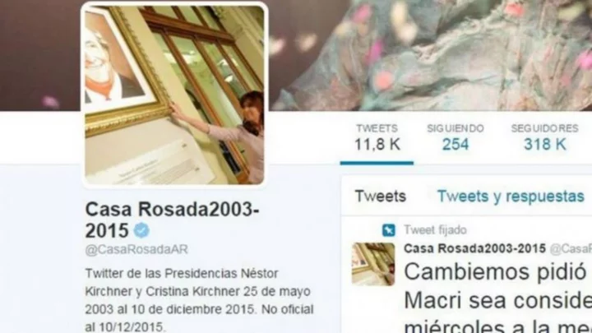Click the Casa Rosada2003-2015 tweet author name
This screenshot has height=333, width=592.
(474, 248)
